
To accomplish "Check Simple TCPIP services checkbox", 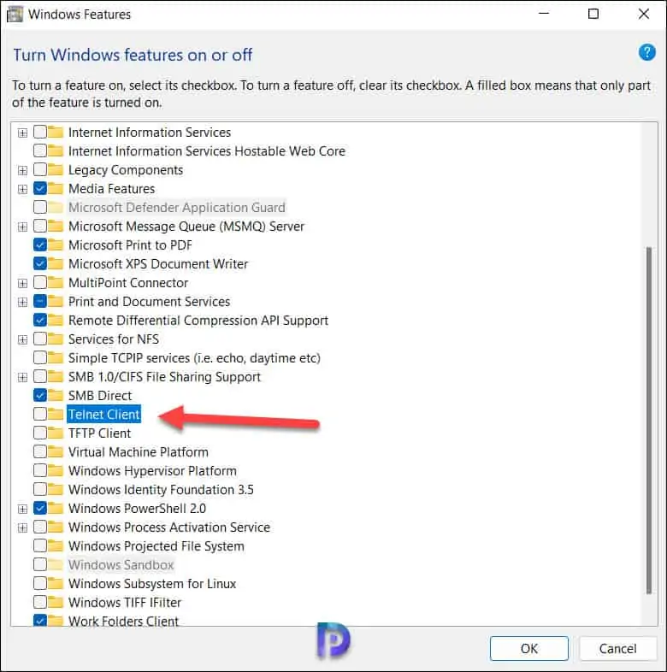I will click(40, 357).
